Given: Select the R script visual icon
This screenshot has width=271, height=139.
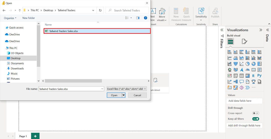Looking at the screenshot, I should [x=253, y=76].
